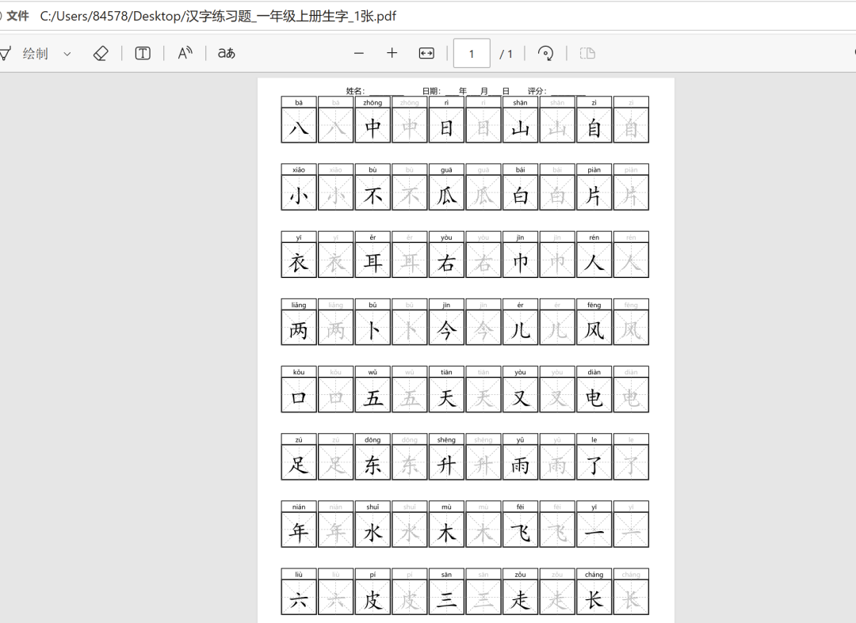Rotate the PDF page
The width and height of the screenshot is (856, 623).
point(545,53)
